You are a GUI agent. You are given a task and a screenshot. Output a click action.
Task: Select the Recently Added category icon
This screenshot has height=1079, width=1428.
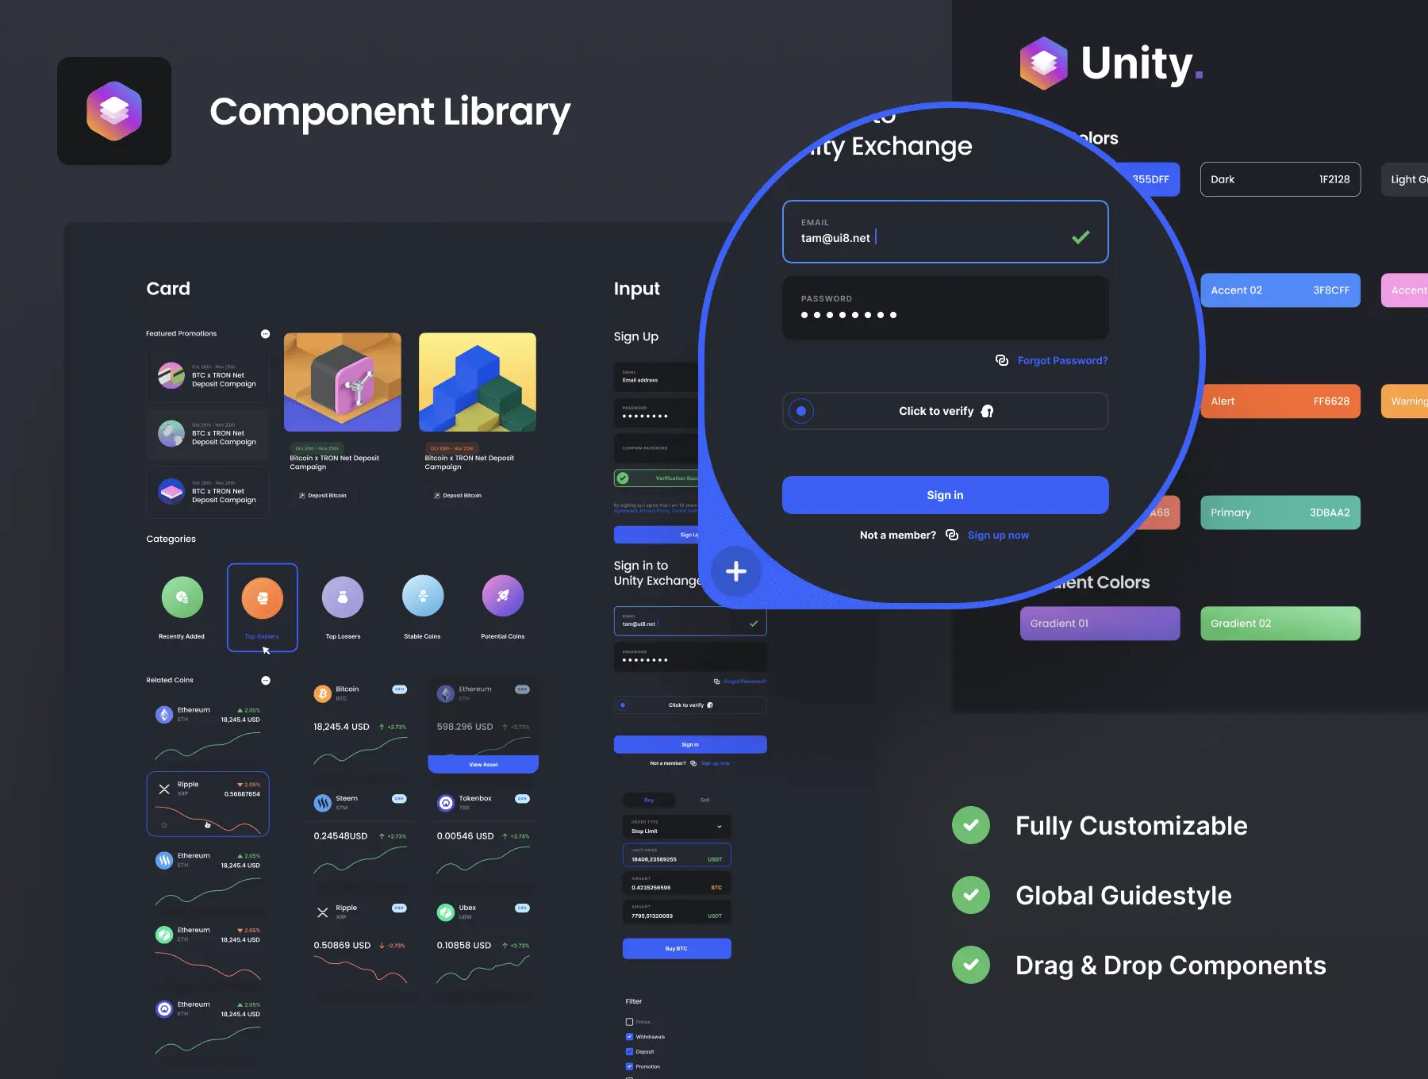182,597
